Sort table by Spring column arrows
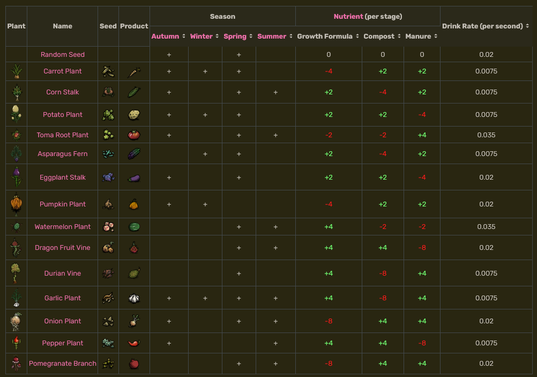Image resolution: width=537 pixels, height=377 pixels. click(251, 36)
